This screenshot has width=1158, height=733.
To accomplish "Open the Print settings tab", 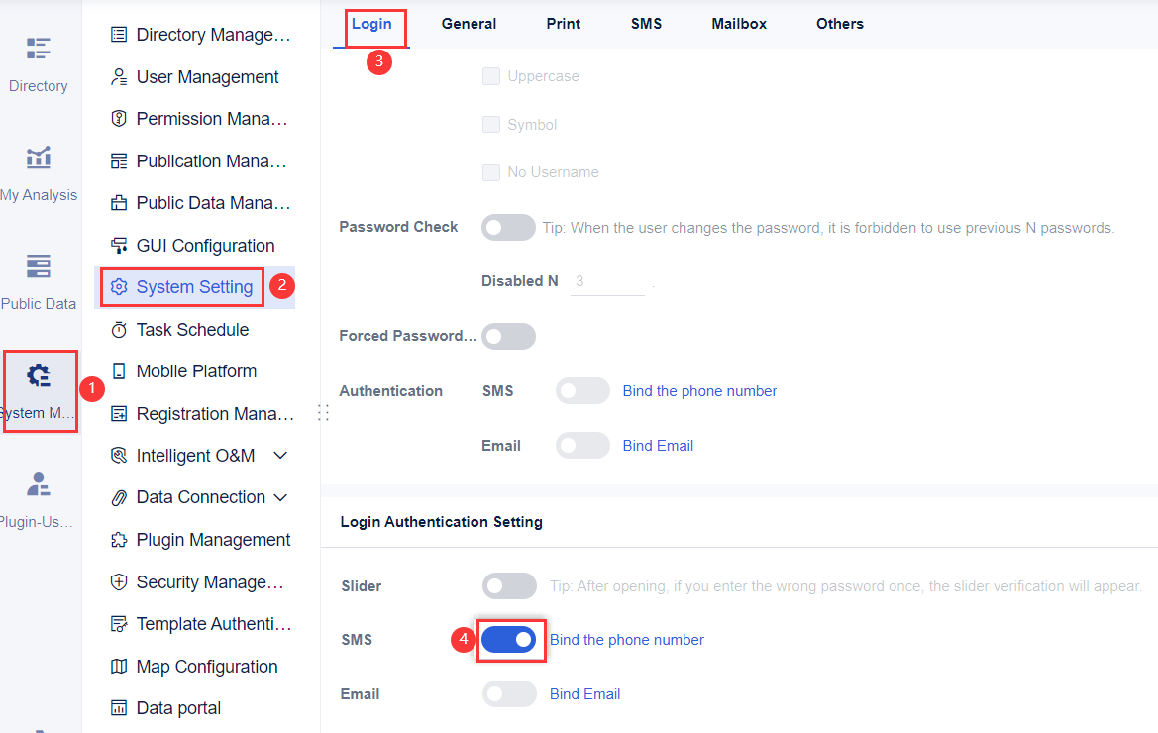I will 563,23.
